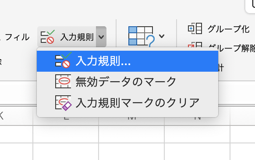This screenshot has width=255, height=160.
Task: Click the フィル button in ribbon
Action: pos(17,37)
